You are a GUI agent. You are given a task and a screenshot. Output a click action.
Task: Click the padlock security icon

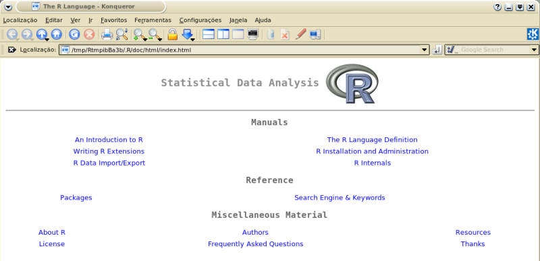click(172, 34)
